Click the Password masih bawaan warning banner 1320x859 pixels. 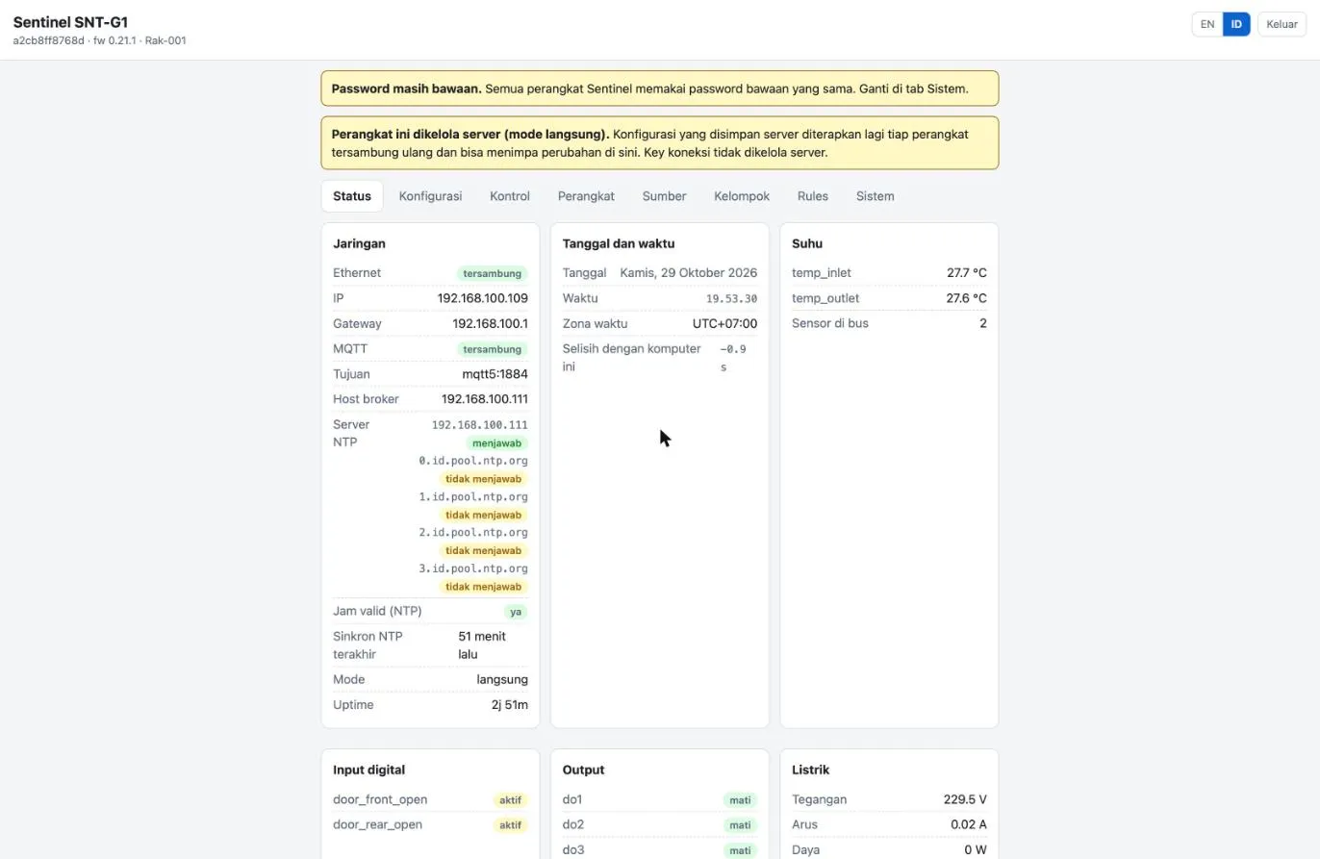pos(660,88)
